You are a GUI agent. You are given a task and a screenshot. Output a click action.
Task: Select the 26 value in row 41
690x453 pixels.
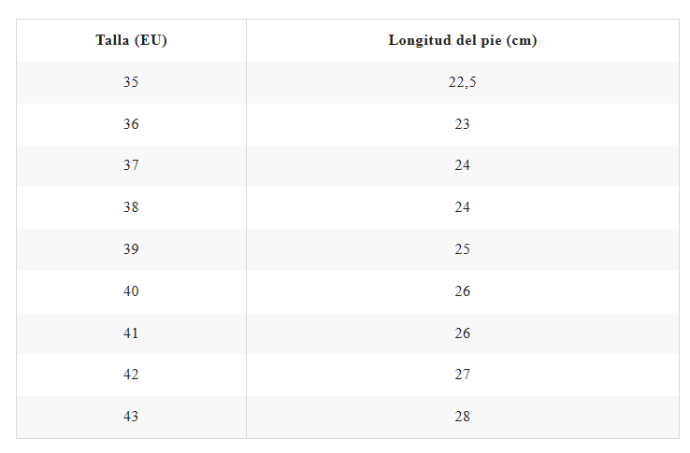[x=463, y=333]
